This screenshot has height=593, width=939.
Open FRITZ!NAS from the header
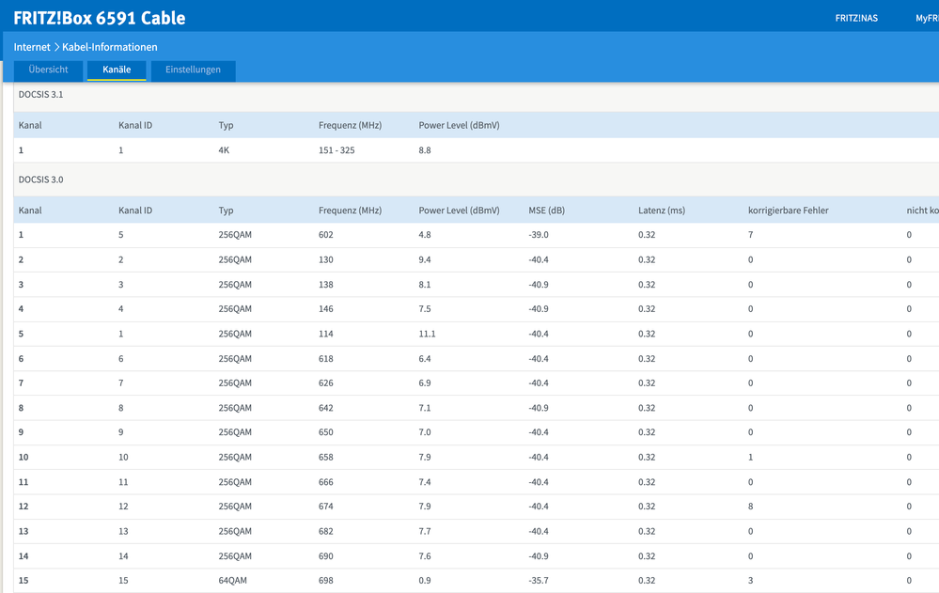[x=856, y=17]
